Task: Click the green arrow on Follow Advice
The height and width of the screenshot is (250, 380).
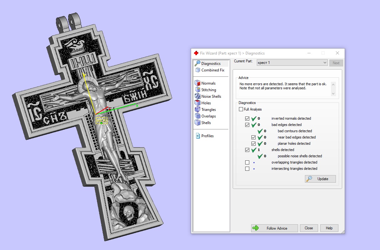Action: coord(256,228)
